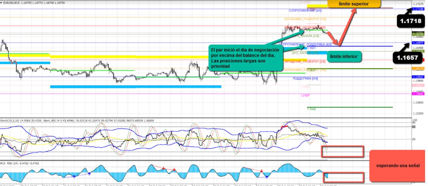The width and height of the screenshot is (428, 186).
Task: Click the 1.17188 price axis marker
Action: click(418, 9)
